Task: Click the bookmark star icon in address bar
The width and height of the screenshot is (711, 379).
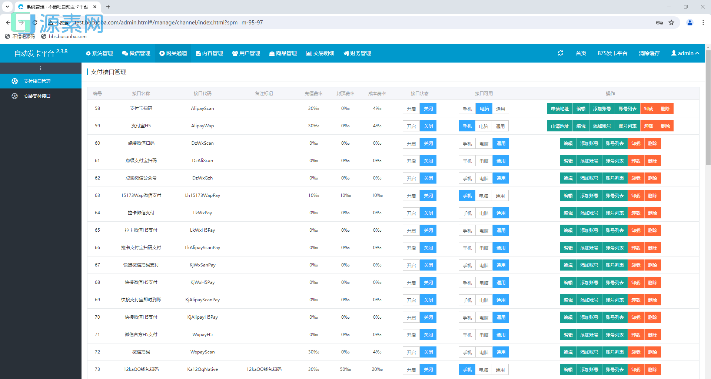Action: coord(671,23)
